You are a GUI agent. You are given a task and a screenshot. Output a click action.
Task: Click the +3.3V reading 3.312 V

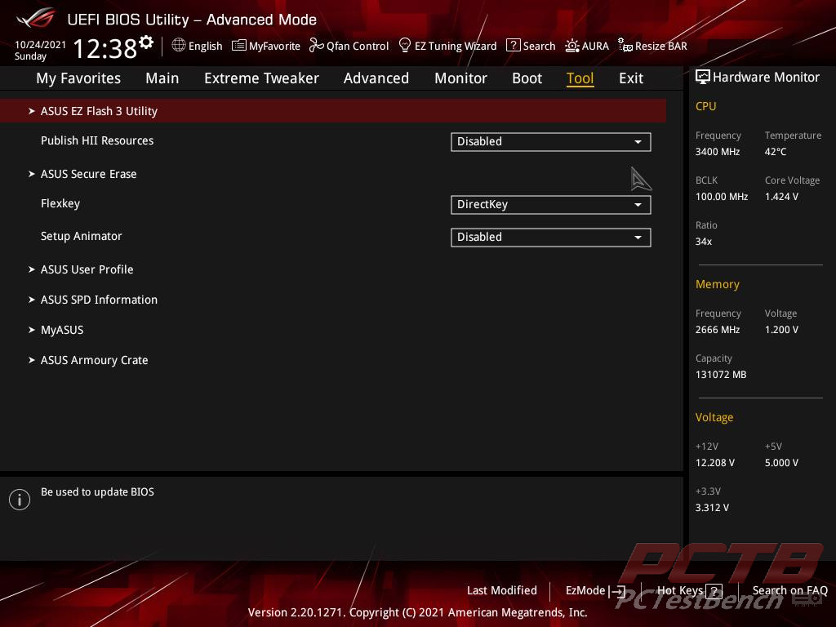[712, 507]
